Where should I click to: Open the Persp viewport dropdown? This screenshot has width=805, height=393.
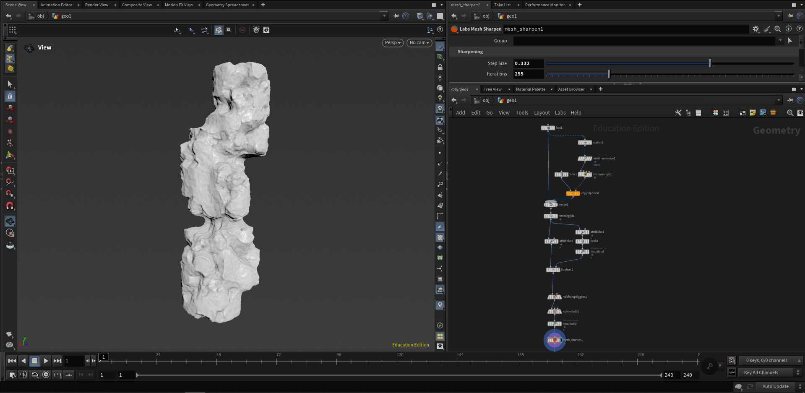[x=393, y=43]
